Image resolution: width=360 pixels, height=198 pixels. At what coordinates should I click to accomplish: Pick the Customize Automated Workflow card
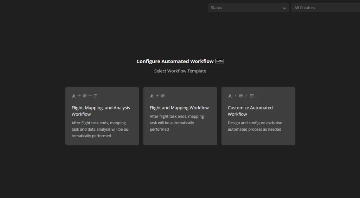(258, 116)
